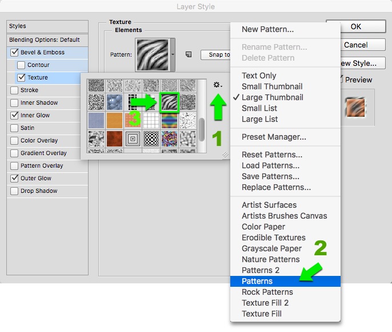Select the zebra stripe pattern thumbnail
The image size is (392, 332).
[170, 102]
